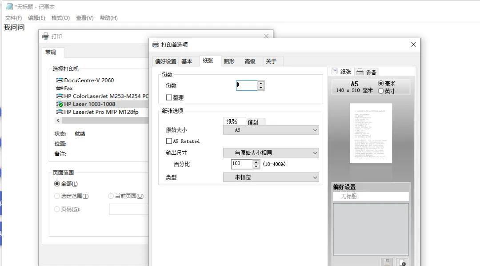The image size is (480, 266).
Task: Open Notepad 文件(F) menu
Action: click(13, 18)
